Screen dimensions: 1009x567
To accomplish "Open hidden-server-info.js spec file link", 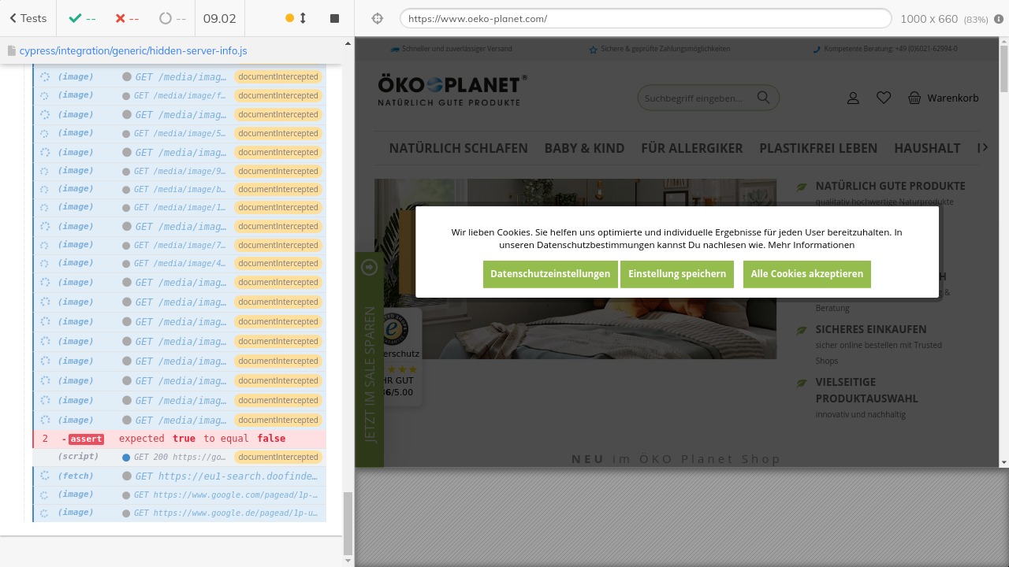I will [x=132, y=50].
